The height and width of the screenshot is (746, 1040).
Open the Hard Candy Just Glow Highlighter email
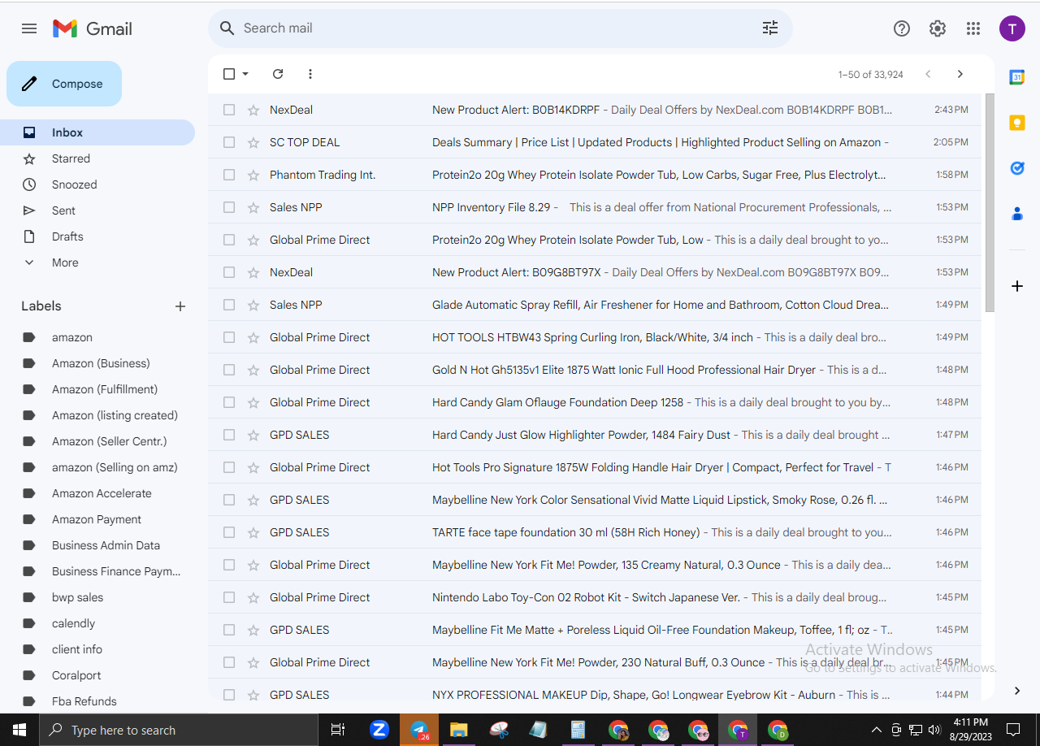[595, 435]
